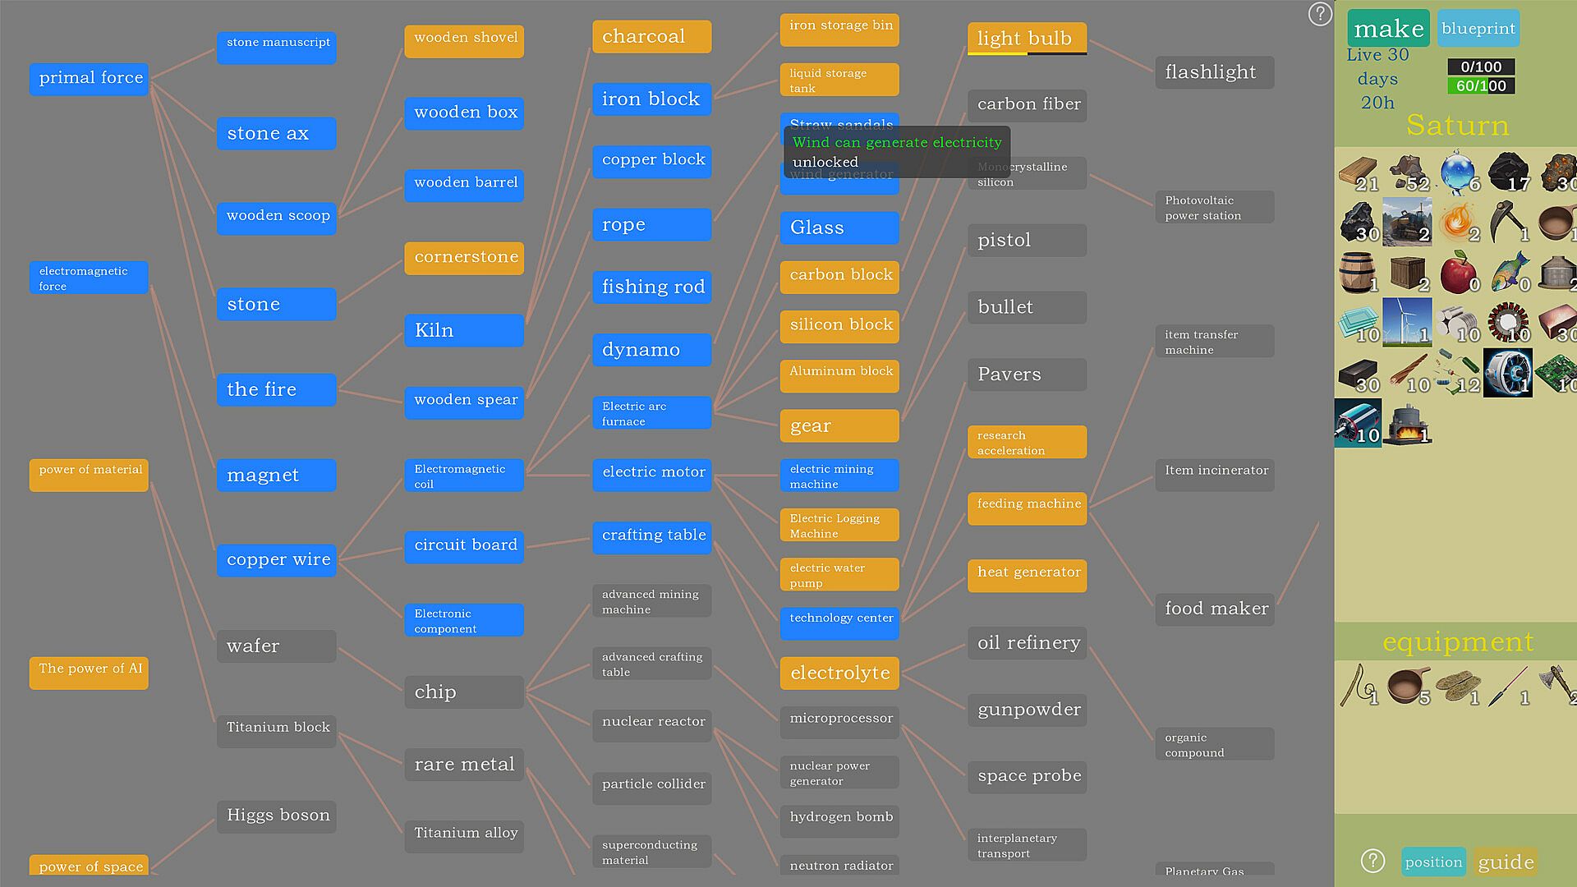
Task: Open the guide button
Action: 1506,862
